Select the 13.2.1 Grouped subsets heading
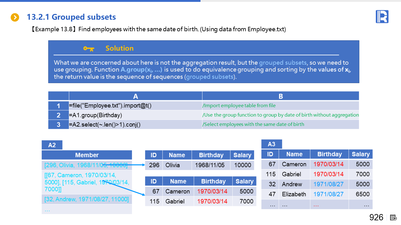The image size is (401, 225). (x=71, y=17)
